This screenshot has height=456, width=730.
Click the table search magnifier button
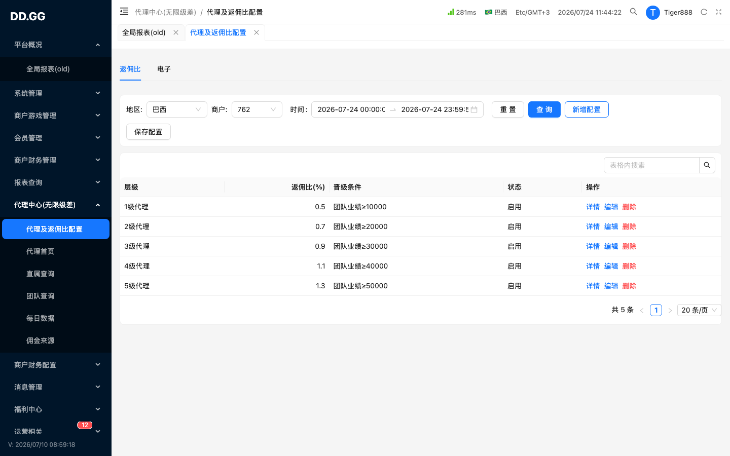tap(707, 165)
